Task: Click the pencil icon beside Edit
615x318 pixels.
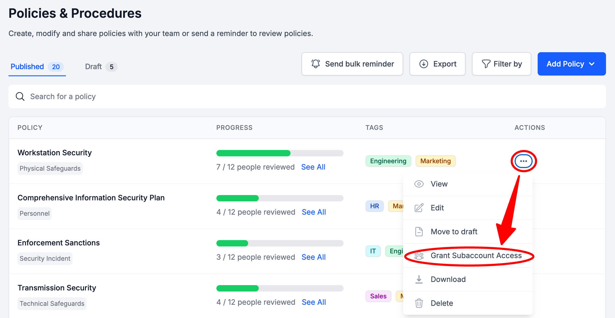Action: (x=419, y=208)
